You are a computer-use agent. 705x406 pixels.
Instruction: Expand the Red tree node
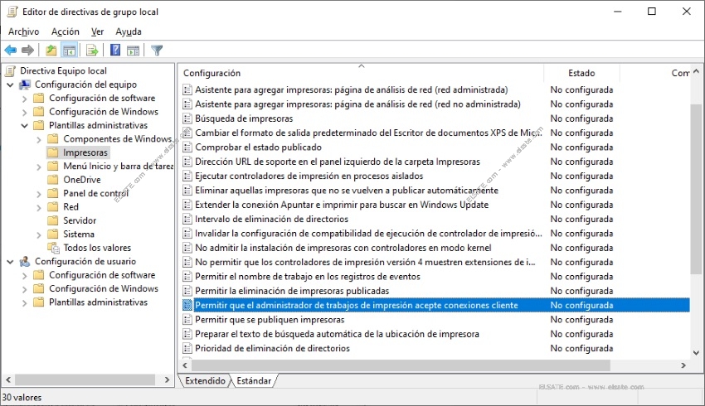pos(39,207)
